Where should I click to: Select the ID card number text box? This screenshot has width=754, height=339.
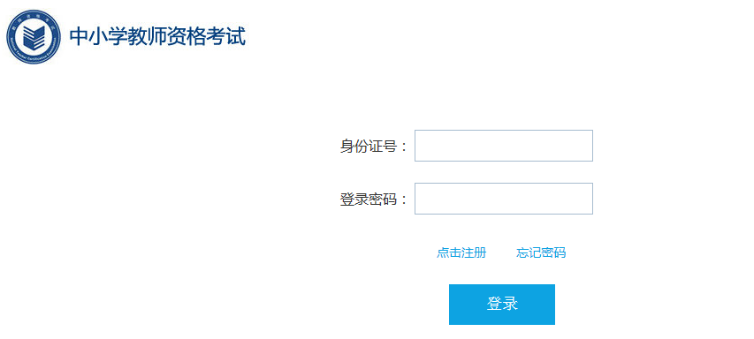point(504,146)
